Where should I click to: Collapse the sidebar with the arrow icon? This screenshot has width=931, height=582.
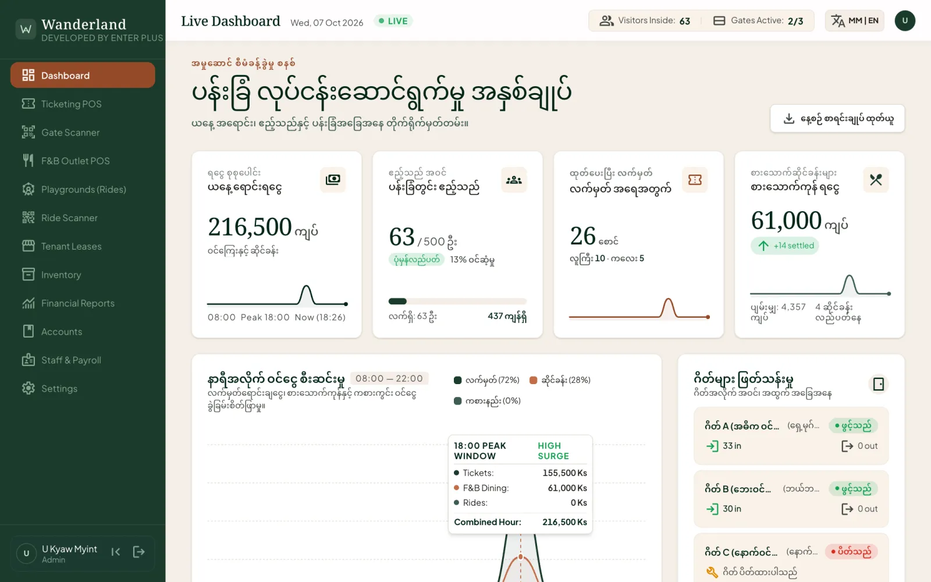(x=116, y=552)
